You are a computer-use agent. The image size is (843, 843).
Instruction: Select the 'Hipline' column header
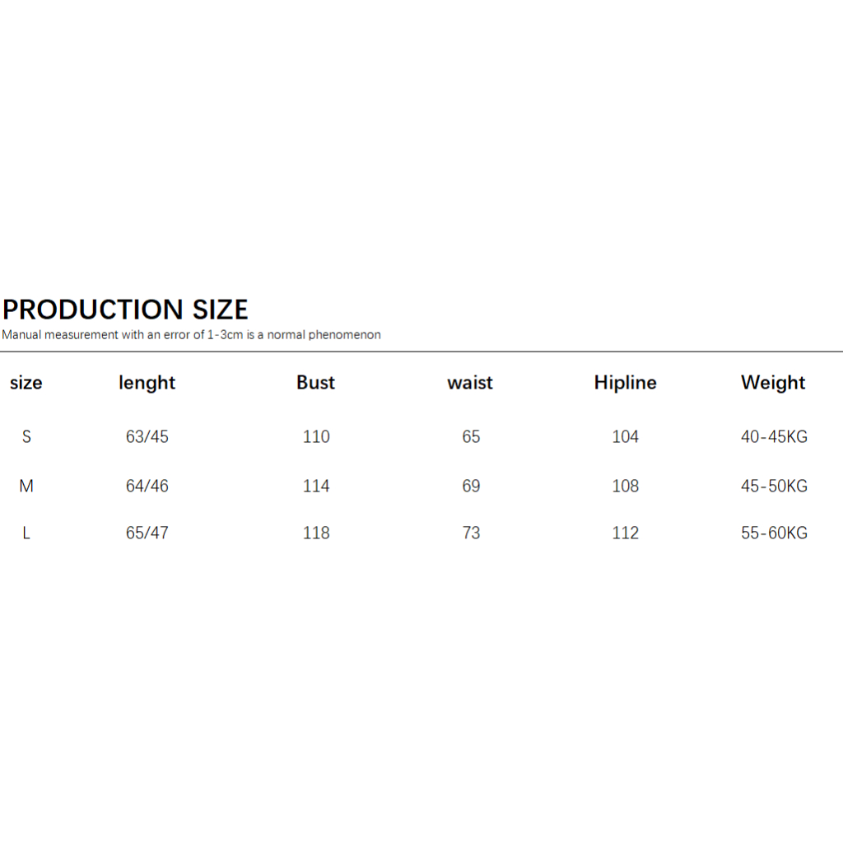tap(626, 383)
